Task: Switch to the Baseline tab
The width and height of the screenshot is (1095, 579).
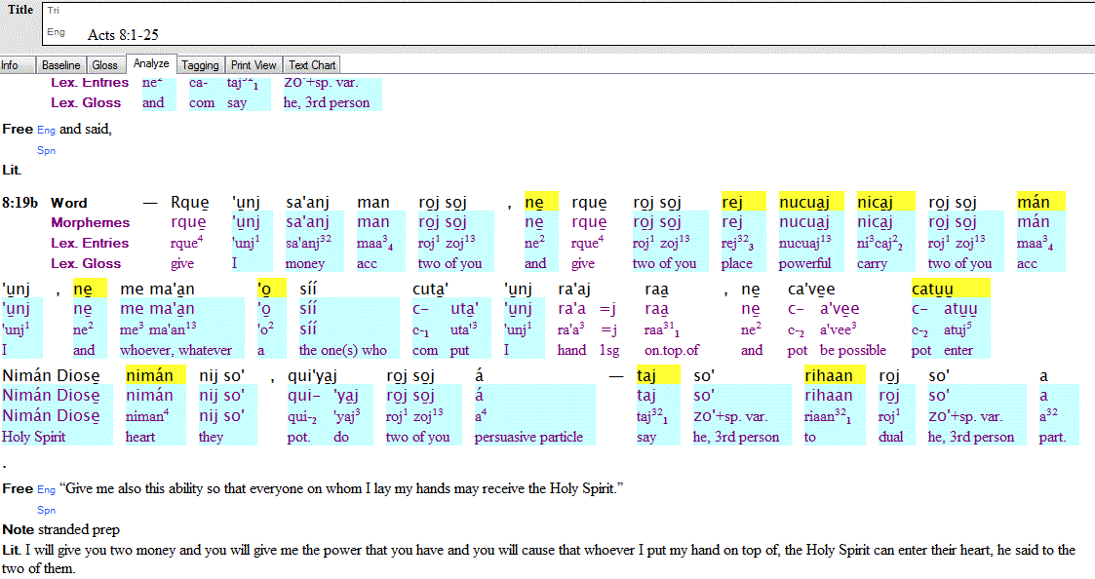Action: click(60, 65)
